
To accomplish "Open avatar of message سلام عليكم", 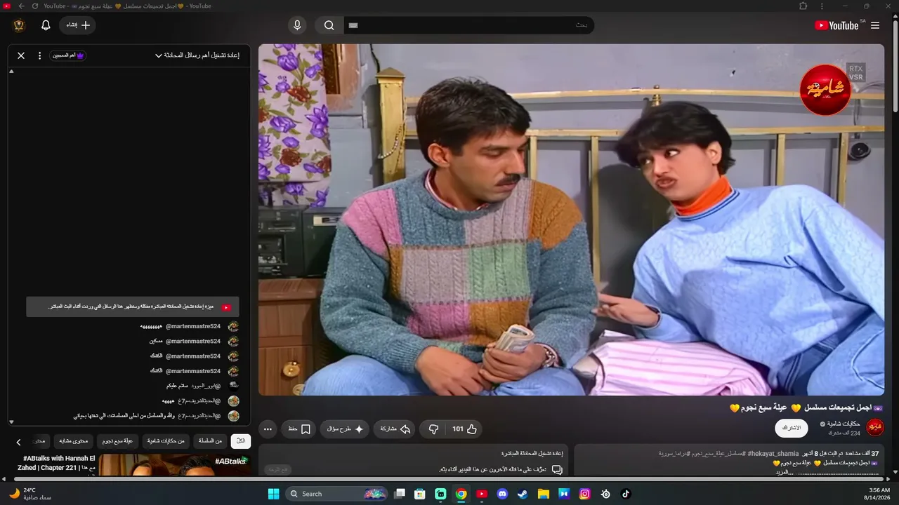I will (x=234, y=386).
